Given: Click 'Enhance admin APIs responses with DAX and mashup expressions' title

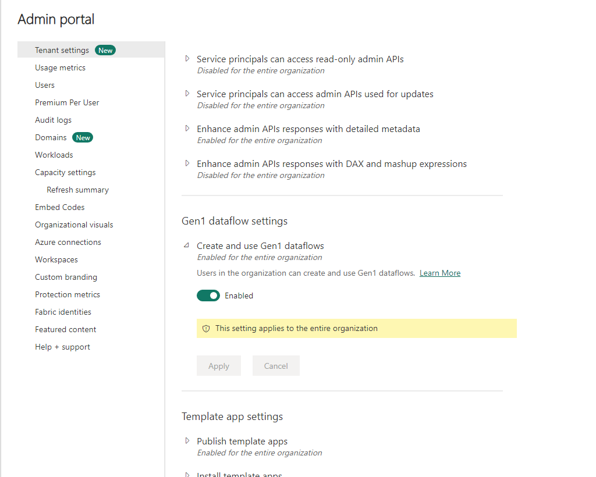Looking at the screenshot, I should 332,164.
